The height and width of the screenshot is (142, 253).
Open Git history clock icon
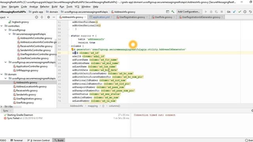click(245, 12)
